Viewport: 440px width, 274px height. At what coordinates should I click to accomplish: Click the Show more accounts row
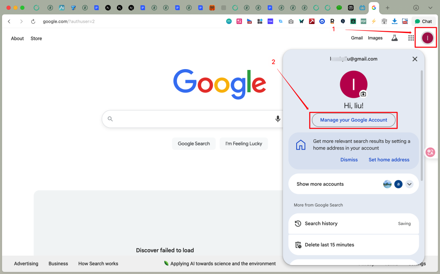point(354,184)
